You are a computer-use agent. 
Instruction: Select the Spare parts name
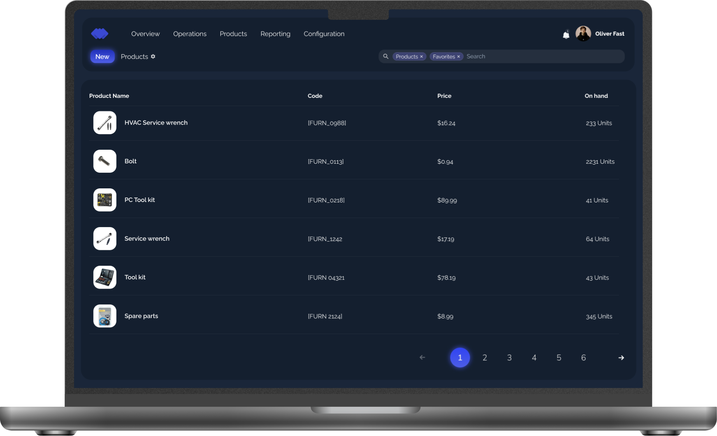pyautogui.click(x=141, y=316)
